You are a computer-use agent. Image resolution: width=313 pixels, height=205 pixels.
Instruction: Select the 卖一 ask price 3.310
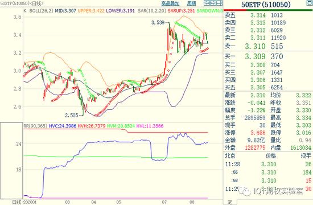click(x=256, y=46)
